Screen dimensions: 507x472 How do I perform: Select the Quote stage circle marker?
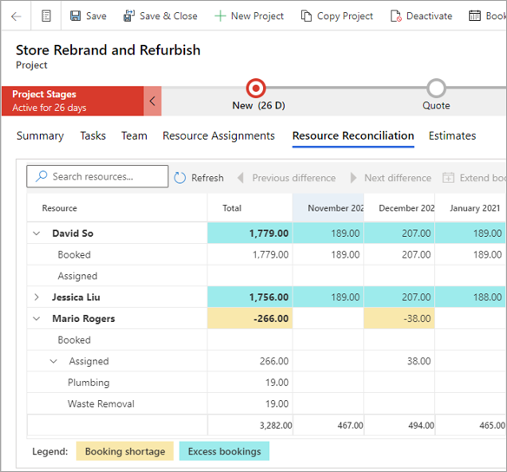[x=436, y=88]
